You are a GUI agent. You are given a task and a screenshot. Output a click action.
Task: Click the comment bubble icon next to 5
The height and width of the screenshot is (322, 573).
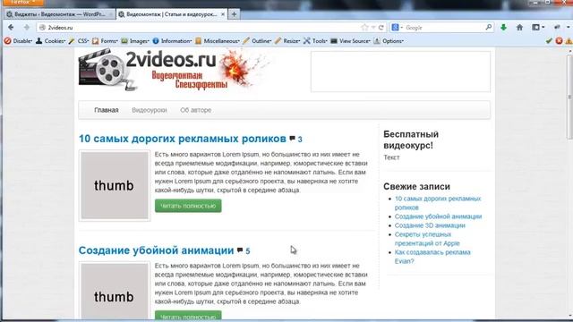[240, 250]
